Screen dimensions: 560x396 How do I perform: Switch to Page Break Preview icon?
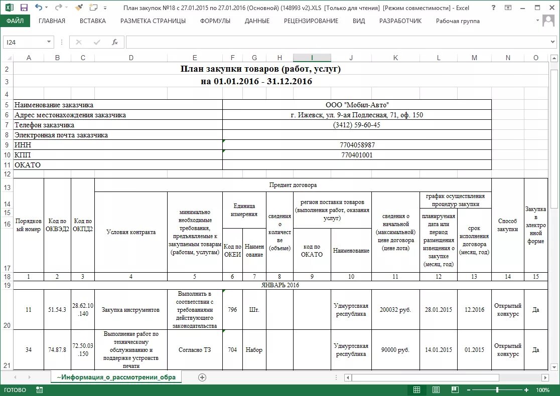(455, 390)
